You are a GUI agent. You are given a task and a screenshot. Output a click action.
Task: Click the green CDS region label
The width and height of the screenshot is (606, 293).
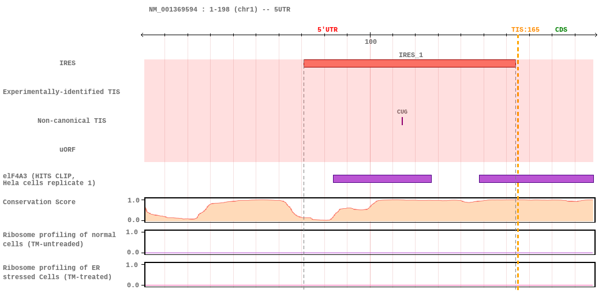pyautogui.click(x=561, y=30)
